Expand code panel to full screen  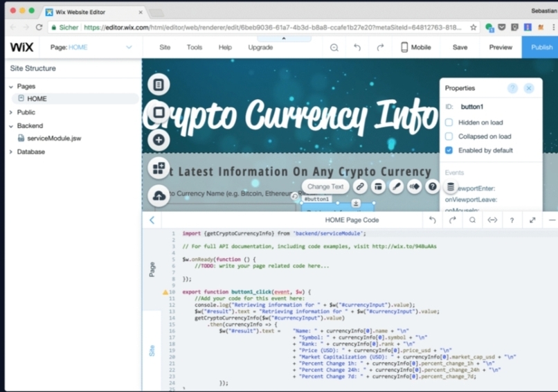tap(532, 220)
